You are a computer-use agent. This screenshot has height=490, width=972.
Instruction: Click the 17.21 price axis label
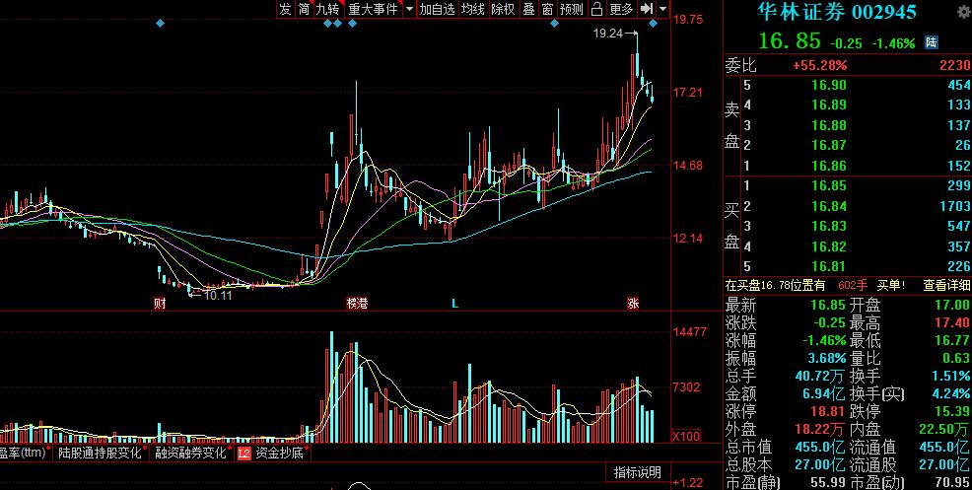click(x=688, y=93)
